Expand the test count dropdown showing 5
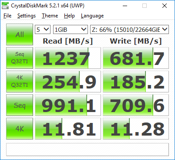This screenshot has height=160, width=175. 43,30
